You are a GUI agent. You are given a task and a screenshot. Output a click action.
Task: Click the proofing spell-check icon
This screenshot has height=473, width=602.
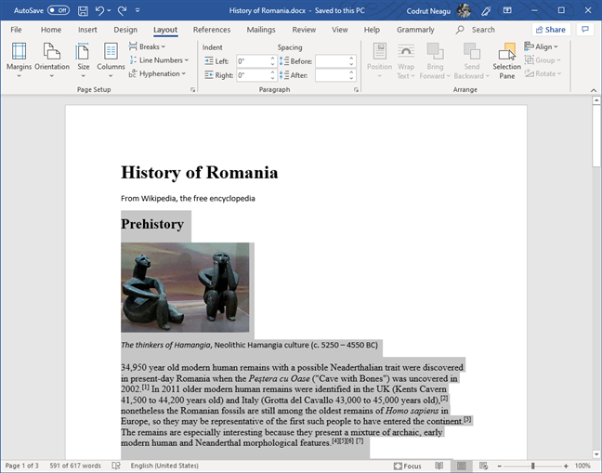[115, 466]
